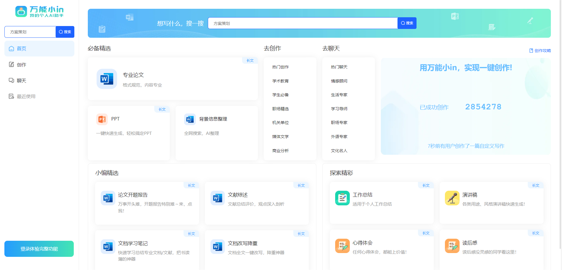Click the banner 搜索 button
562x270 pixels.
click(x=407, y=23)
